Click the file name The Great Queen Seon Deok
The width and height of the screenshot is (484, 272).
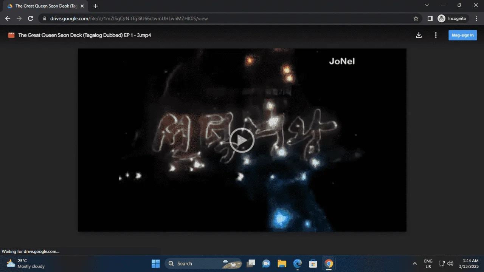85,35
